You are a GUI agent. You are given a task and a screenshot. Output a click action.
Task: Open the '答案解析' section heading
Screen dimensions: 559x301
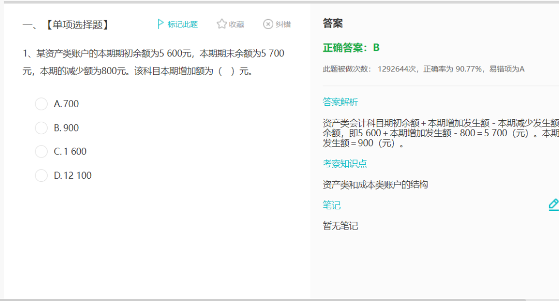click(x=340, y=102)
